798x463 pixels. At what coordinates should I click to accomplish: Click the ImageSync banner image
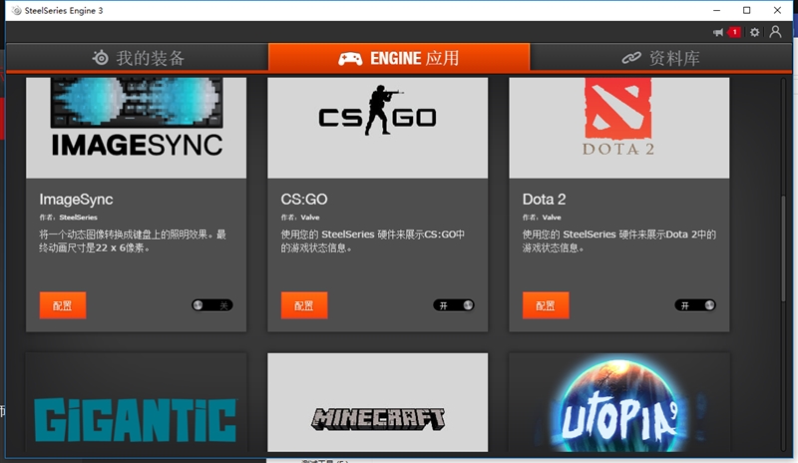(137, 128)
